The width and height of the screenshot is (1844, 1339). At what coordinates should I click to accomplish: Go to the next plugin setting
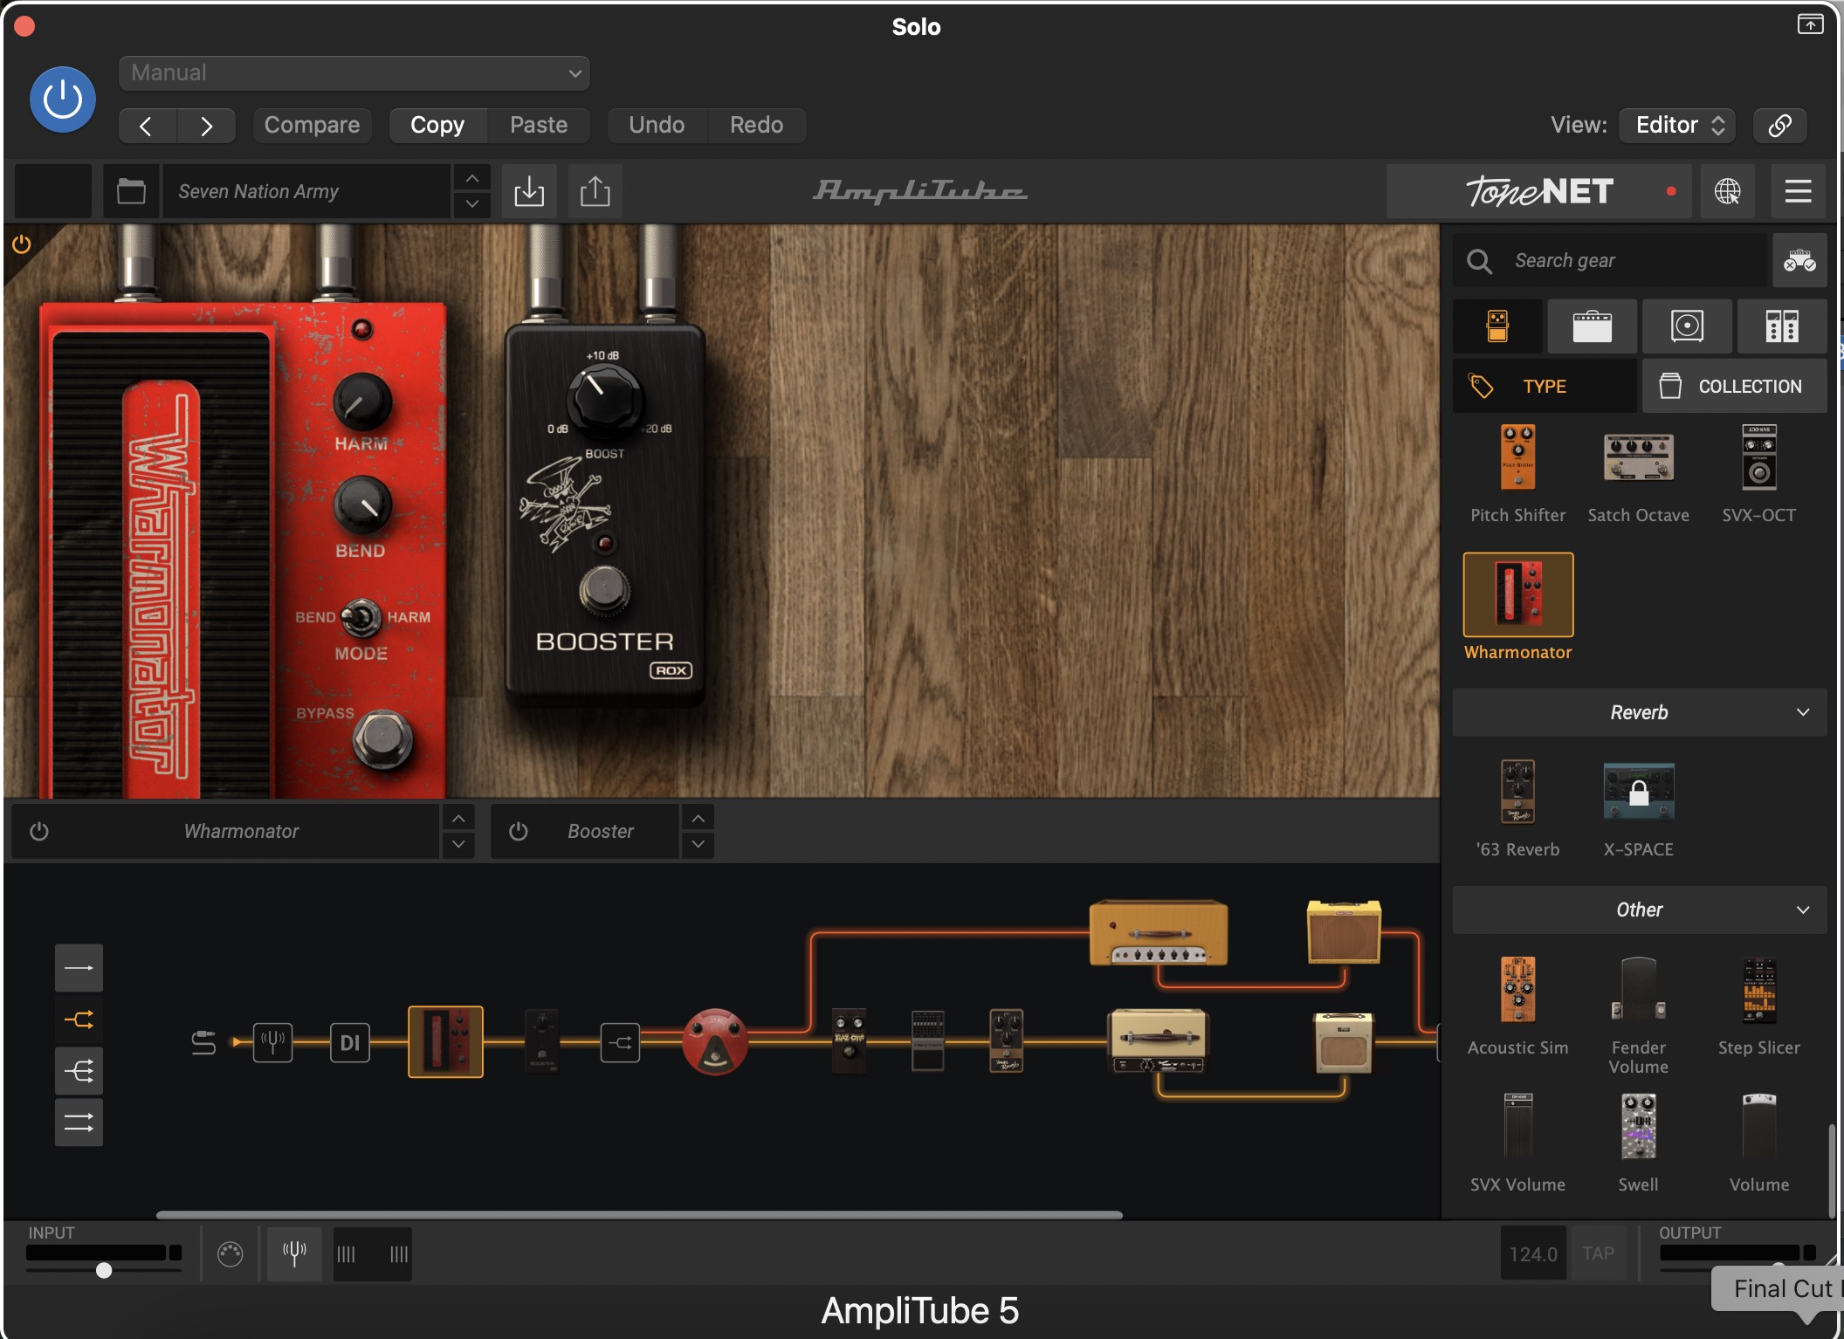(x=206, y=126)
